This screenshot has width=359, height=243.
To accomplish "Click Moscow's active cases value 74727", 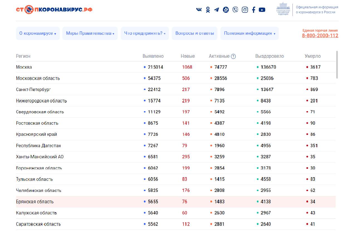I will click(221, 67).
